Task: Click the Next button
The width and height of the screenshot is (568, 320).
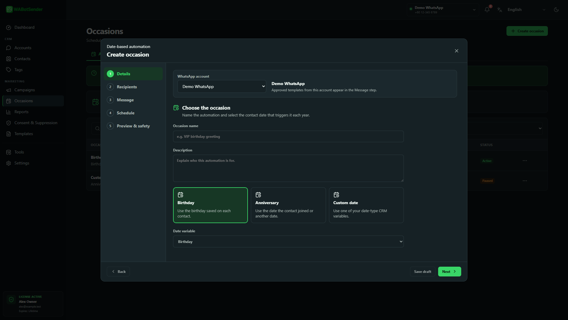Action: coord(449,271)
